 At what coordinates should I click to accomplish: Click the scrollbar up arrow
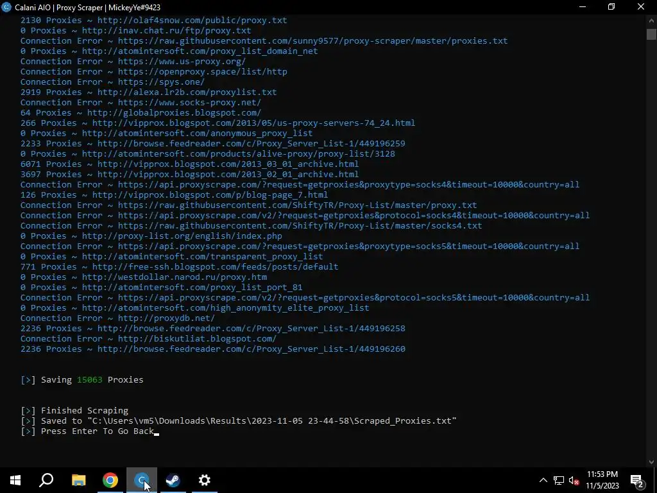point(651,21)
